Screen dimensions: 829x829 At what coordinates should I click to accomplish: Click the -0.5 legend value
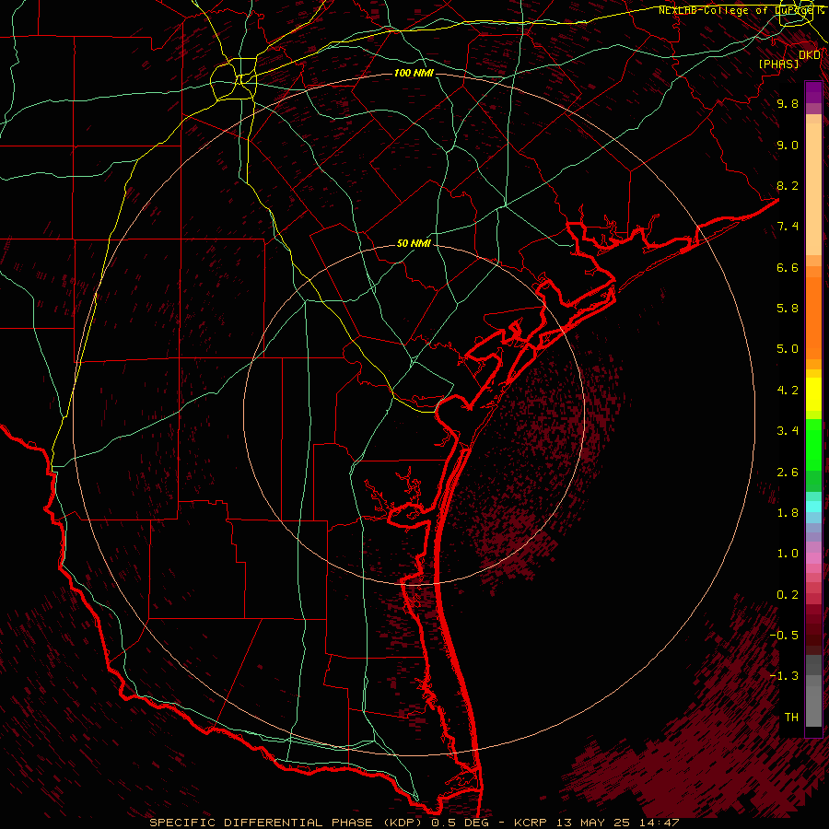pos(784,636)
